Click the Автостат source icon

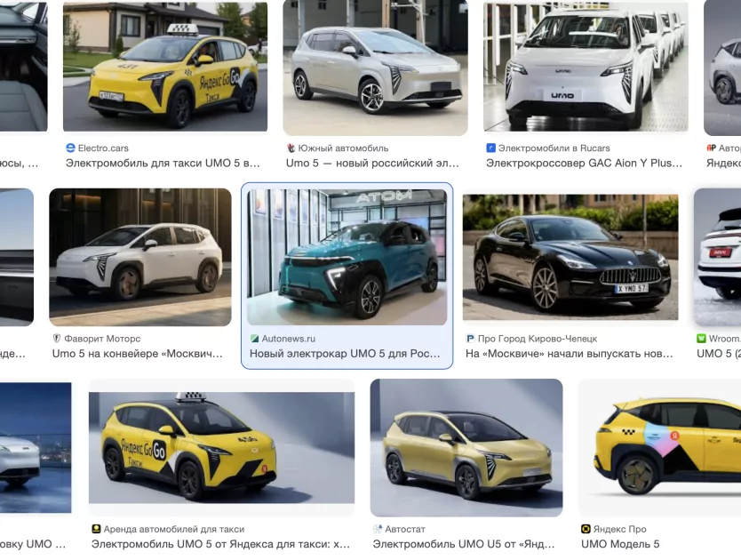coord(377,529)
